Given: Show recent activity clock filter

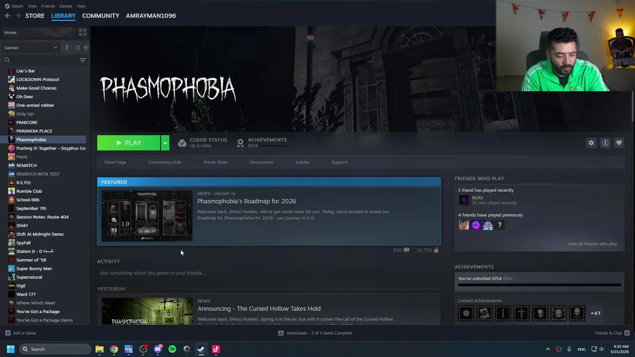Looking at the screenshot, I should (x=77, y=48).
